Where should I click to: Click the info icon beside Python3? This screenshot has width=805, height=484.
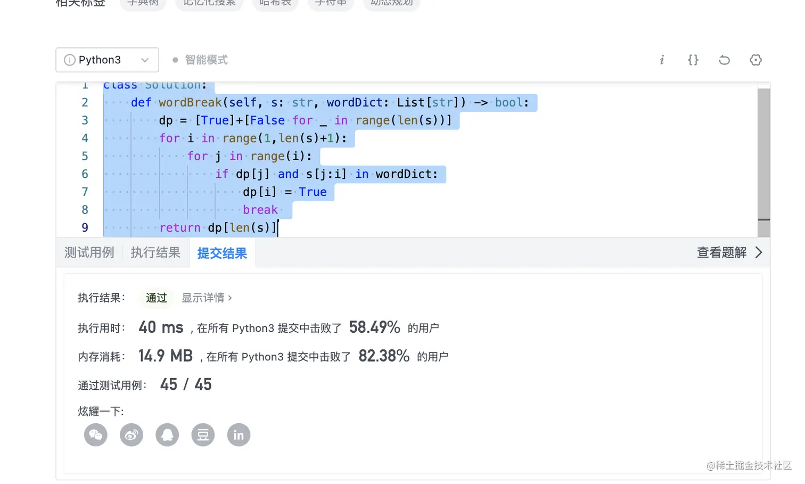69,60
